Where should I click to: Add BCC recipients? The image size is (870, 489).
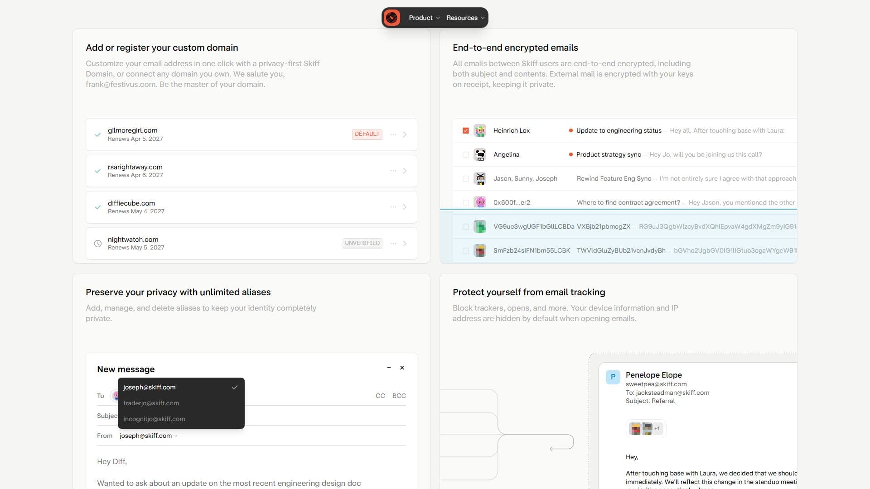click(x=399, y=396)
